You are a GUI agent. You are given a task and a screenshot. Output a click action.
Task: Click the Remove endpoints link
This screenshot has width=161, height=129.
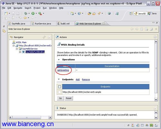[x=86, y=79]
